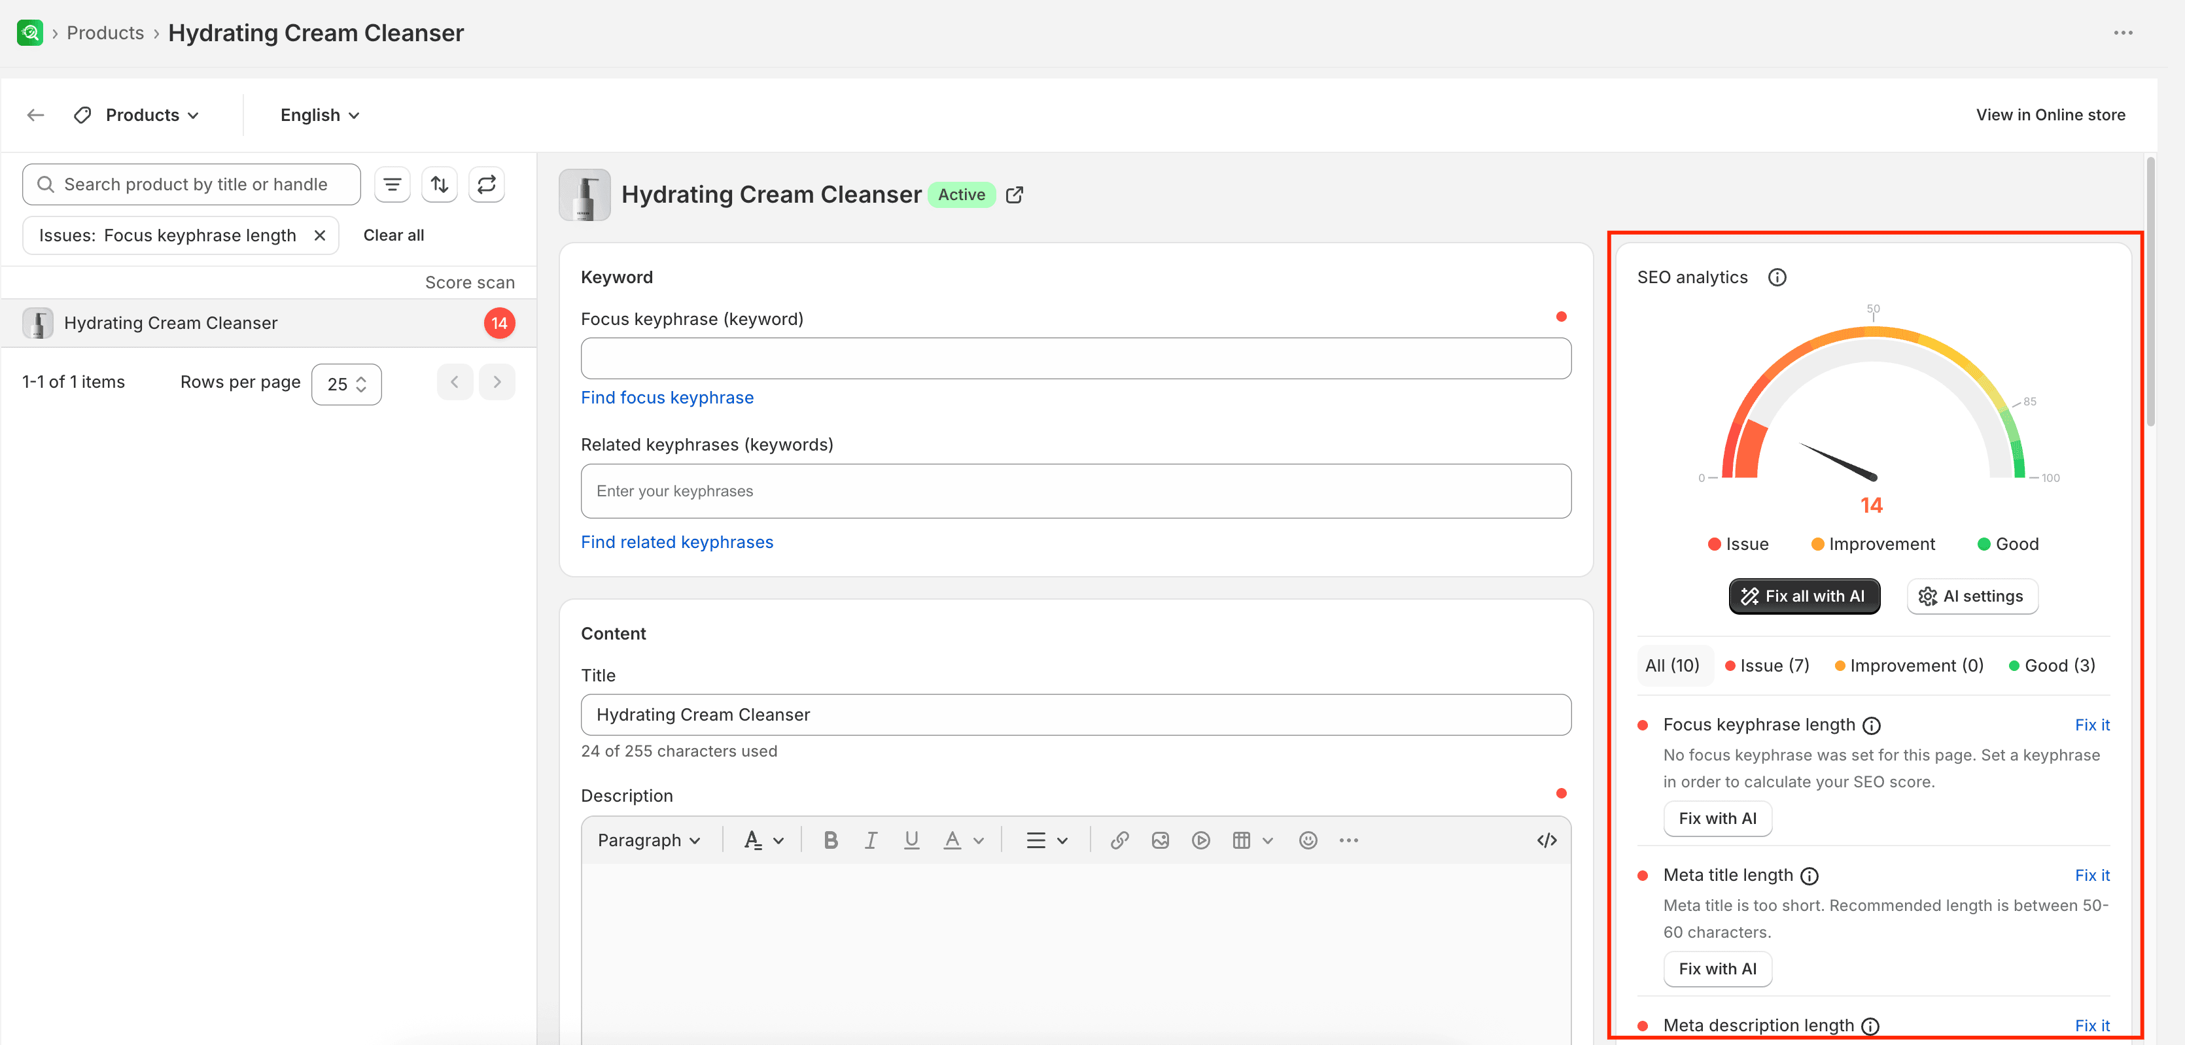Click the Find focus keyphrase link
Screen dimensions: 2185x1045
(667, 398)
